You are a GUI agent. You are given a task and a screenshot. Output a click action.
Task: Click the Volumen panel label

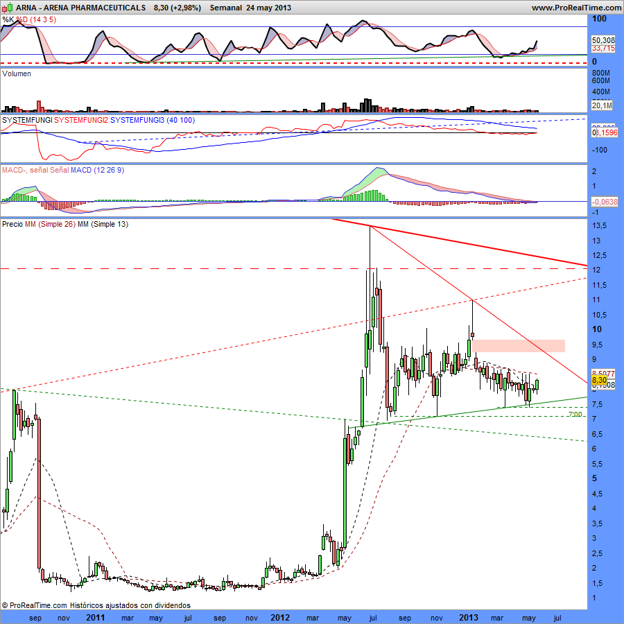coord(17,73)
